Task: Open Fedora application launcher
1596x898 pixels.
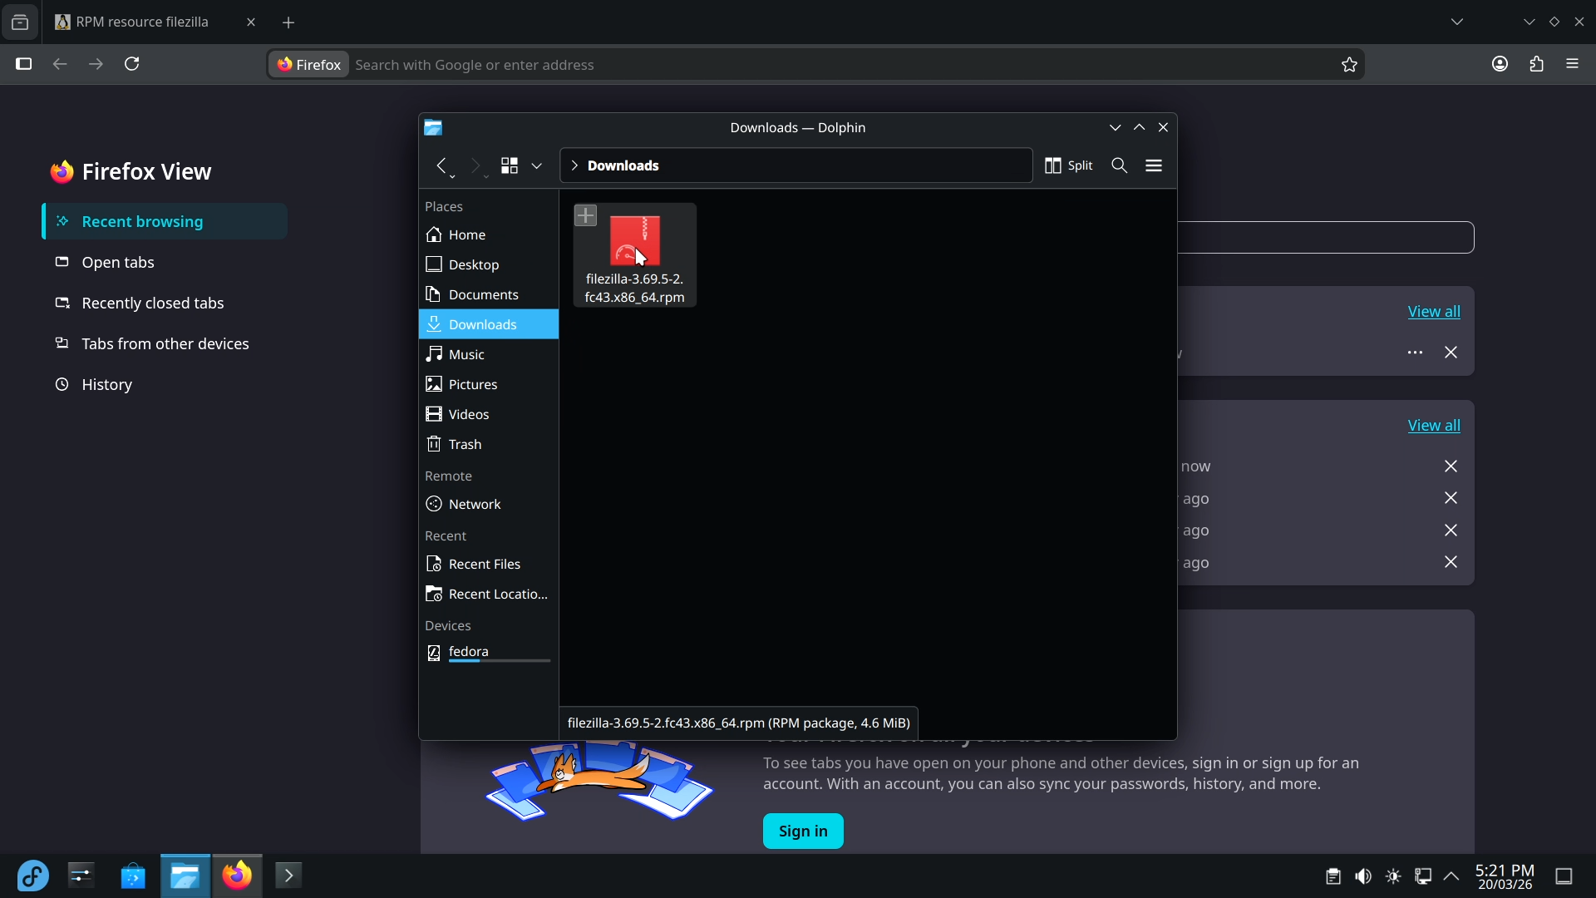Action: tap(33, 876)
